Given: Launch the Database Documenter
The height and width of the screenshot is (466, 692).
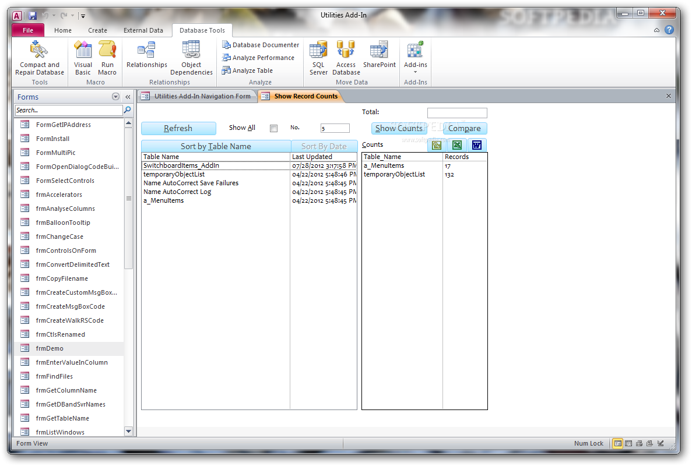Looking at the screenshot, I should [x=261, y=45].
